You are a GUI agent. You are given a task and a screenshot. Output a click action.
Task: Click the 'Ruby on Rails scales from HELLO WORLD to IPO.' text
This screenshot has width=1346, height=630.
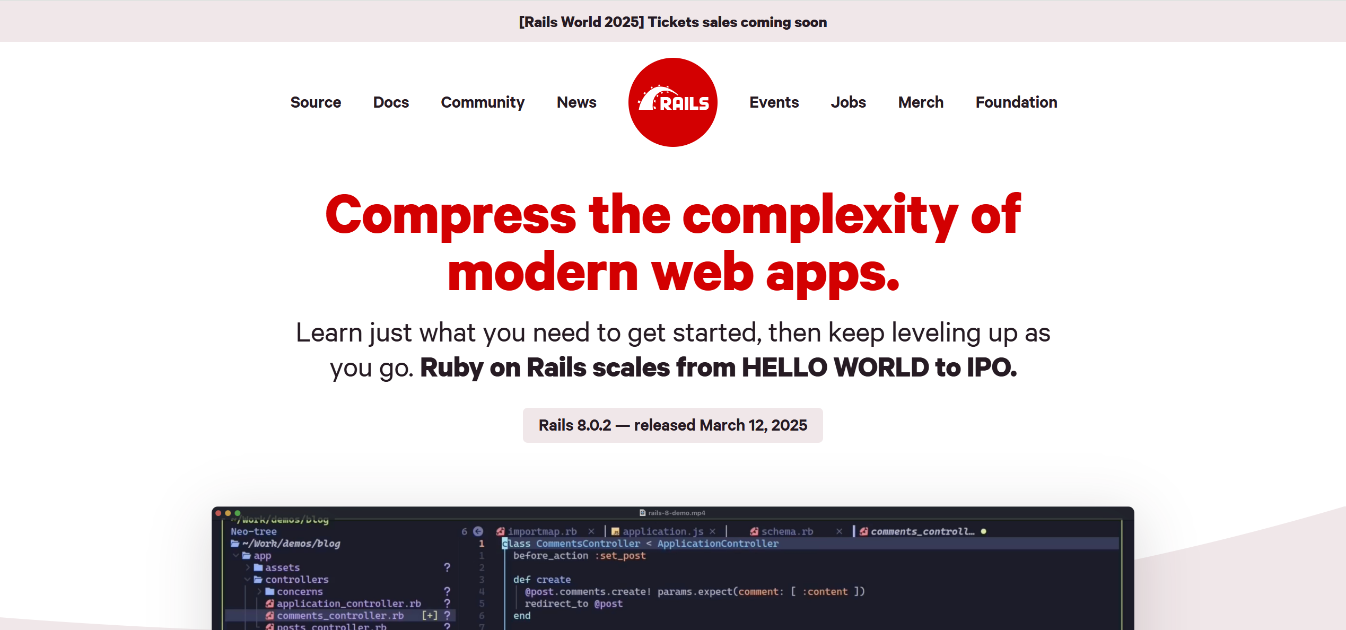tap(718, 367)
